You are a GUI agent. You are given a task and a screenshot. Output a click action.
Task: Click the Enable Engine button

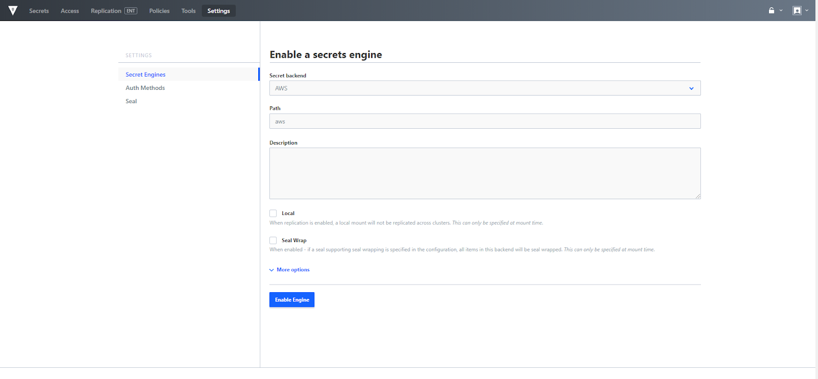click(291, 300)
